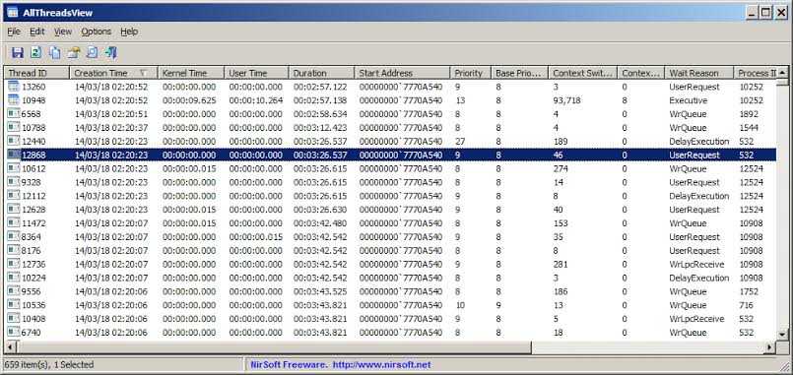Click the Find toolbar icon
The width and height of the screenshot is (793, 375).
click(x=92, y=52)
